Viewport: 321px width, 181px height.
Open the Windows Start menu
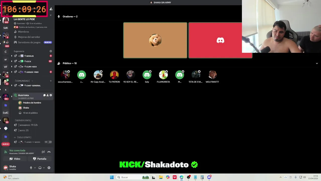pos(112,177)
